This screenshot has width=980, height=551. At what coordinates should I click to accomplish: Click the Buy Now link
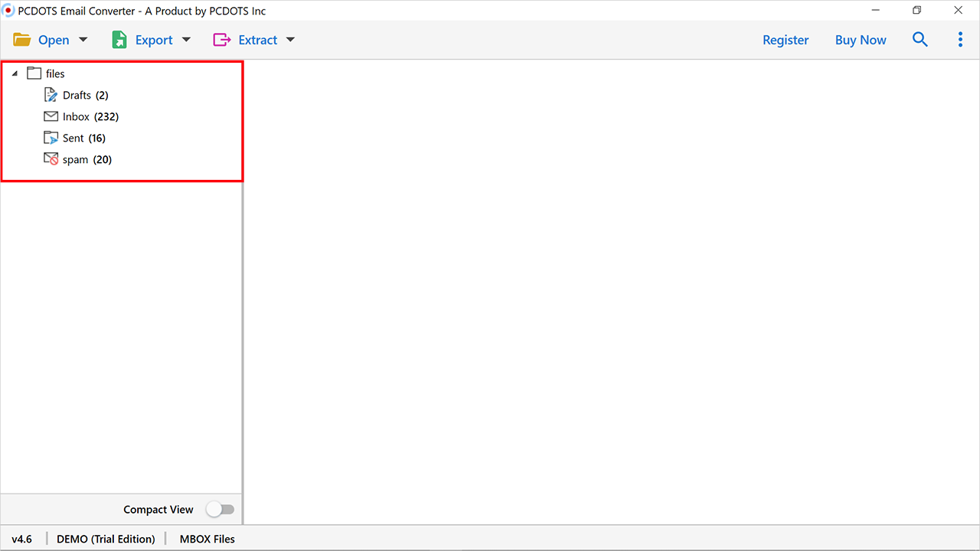861,40
